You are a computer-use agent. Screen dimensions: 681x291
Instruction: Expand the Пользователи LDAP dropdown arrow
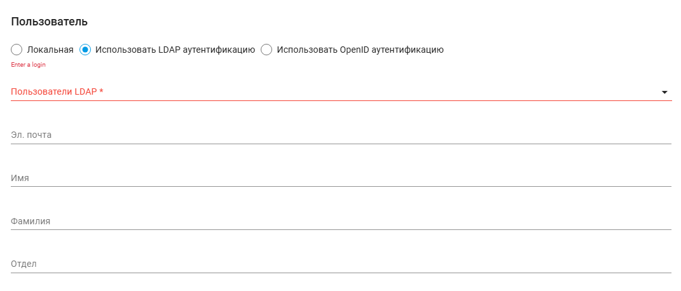[x=664, y=92]
